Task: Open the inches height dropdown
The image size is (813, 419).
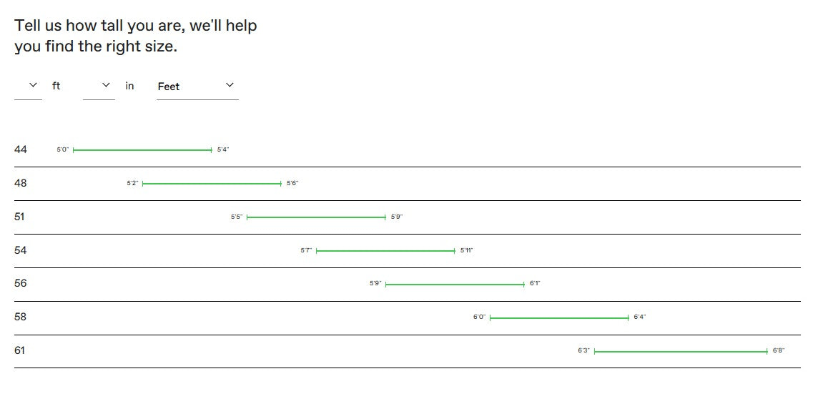Action: coord(99,86)
